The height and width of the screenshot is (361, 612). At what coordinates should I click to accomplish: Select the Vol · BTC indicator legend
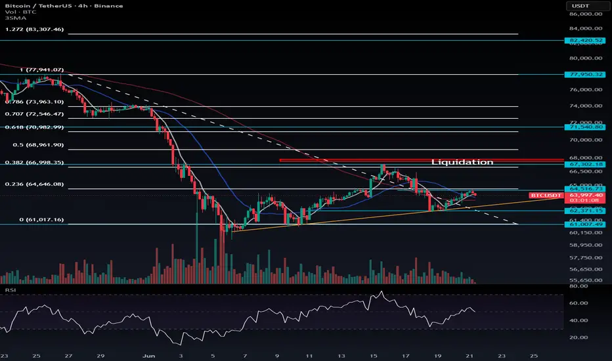click(21, 12)
